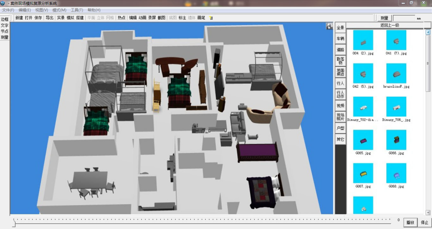Select the 004 (2).jpg model thumbnail
The height and width of the screenshot is (229, 432).
(363, 40)
